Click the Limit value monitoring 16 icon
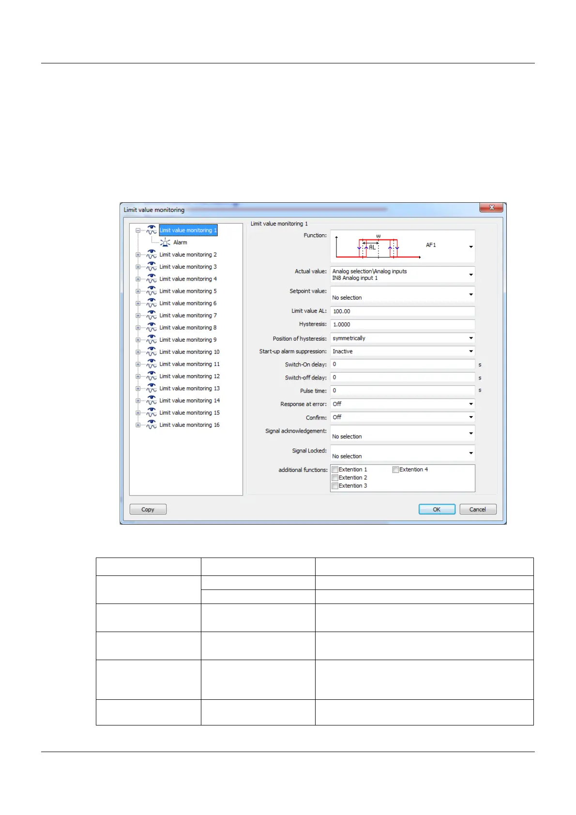The width and height of the screenshot is (576, 815). [152, 424]
